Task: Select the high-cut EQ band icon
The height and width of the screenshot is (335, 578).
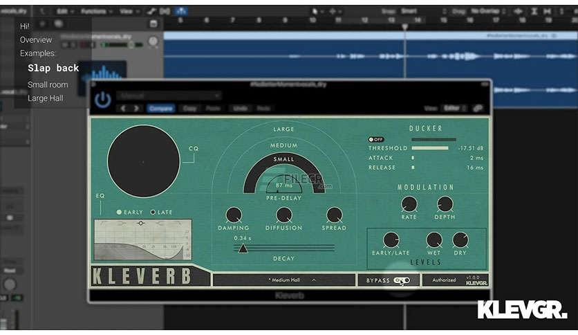Action: tap(177, 223)
